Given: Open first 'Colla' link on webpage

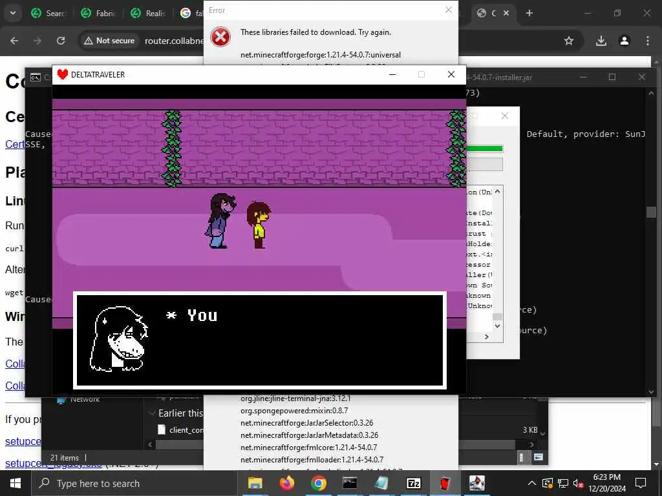Looking at the screenshot, I should (x=16, y=364).
